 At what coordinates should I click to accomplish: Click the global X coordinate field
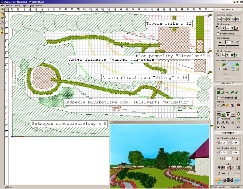pyautogui.click(x=223, y=143)
